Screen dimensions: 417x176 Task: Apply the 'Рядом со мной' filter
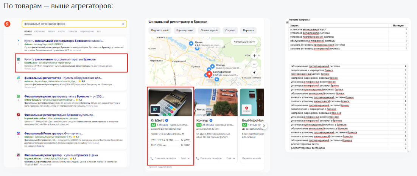click(x=160, y=31)
